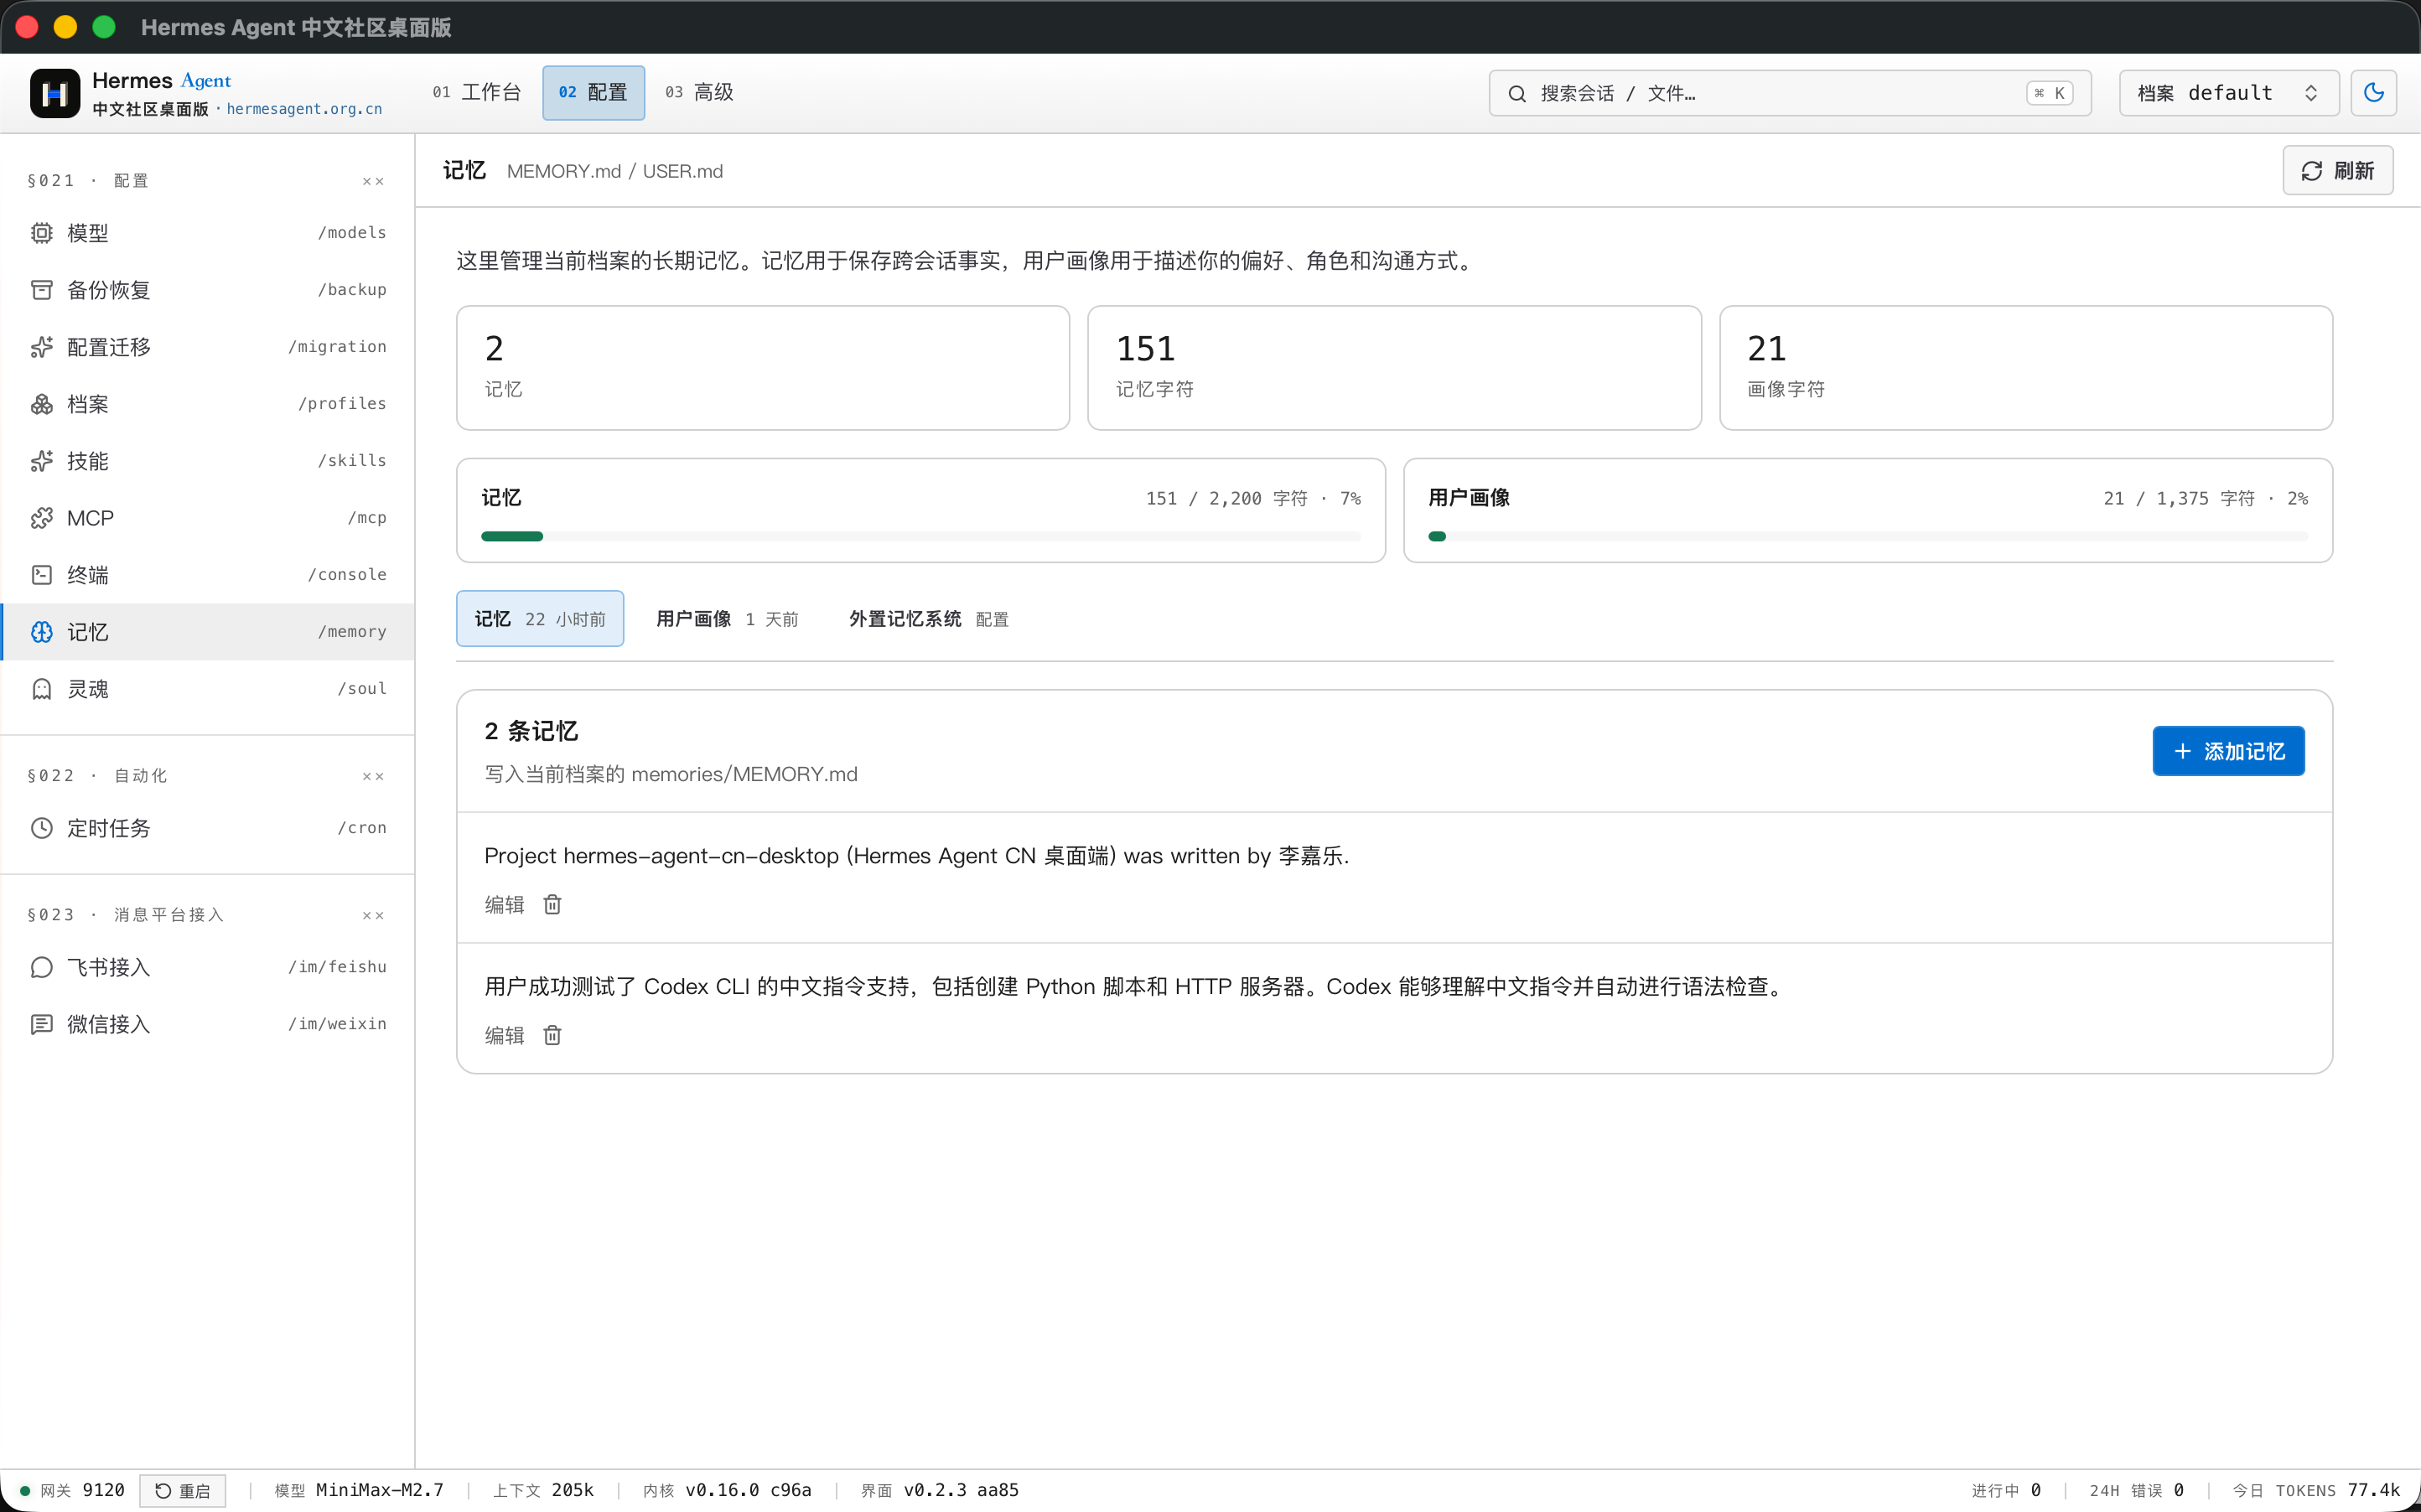Click the 模型 MiniMax-M2.7 status entry
This screenshot has height=1512, width=2421.
tap(359, 1490)
